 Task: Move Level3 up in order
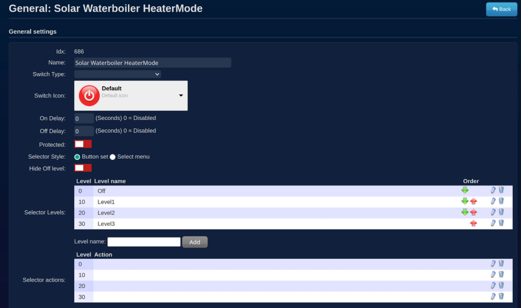(x=474, y=223)
